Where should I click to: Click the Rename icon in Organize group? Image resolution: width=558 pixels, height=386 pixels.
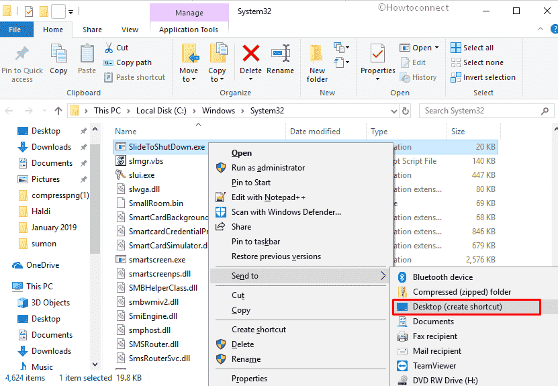pos(281,53)
